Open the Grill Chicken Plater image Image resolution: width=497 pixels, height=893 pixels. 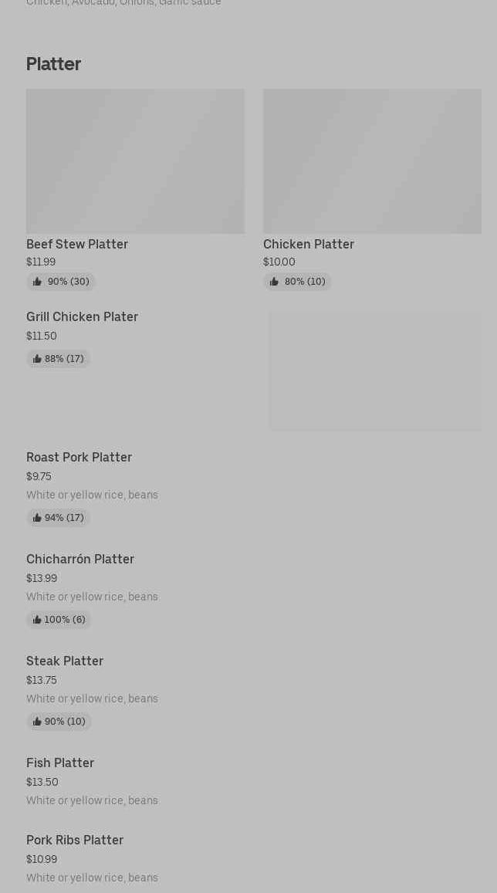[375, 370]
